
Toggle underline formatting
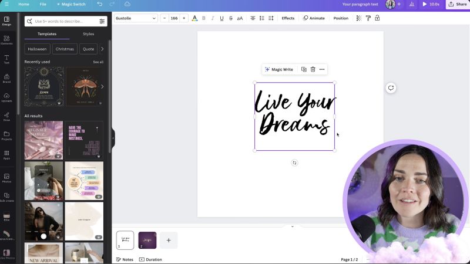221,18
